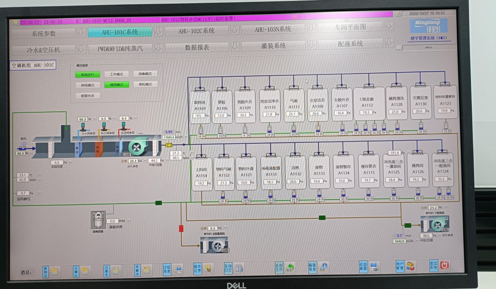Image resolution: width=496 pixels, height=289 pixels.
Task: Switch to the AHU-103N系统 tab
Action: (272, 29)
